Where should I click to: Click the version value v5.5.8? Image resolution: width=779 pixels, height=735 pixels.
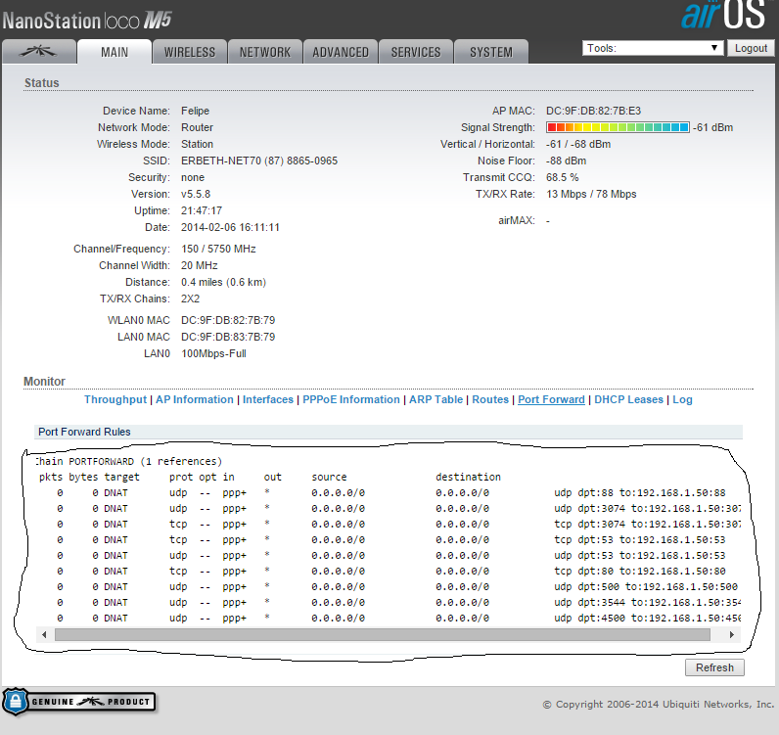coord(196,195)
